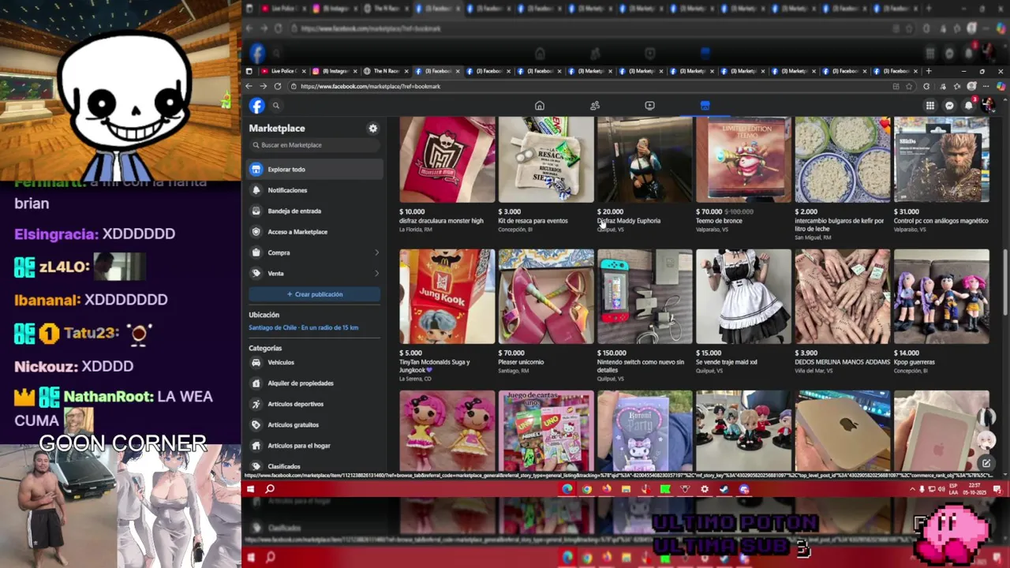The width and height of the screenshot is (1010, 568).
Task: Open the Watch video icon in top navigation
Action: click(649, 106)
